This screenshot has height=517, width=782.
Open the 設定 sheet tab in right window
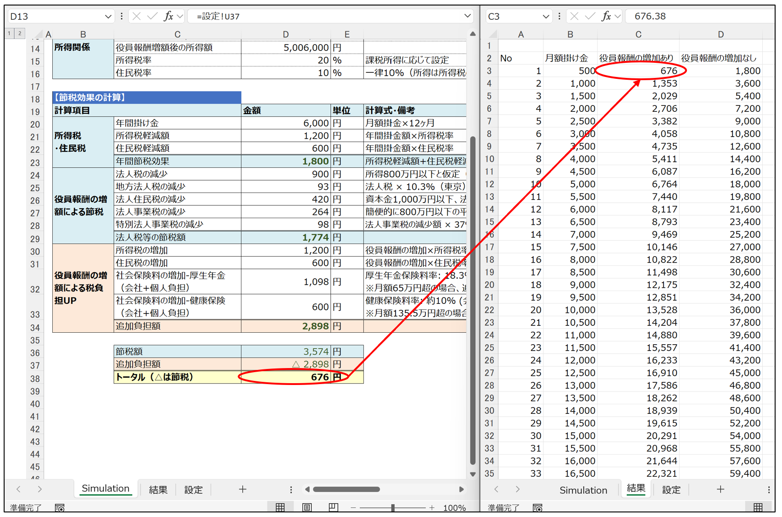tap(670, 489)
